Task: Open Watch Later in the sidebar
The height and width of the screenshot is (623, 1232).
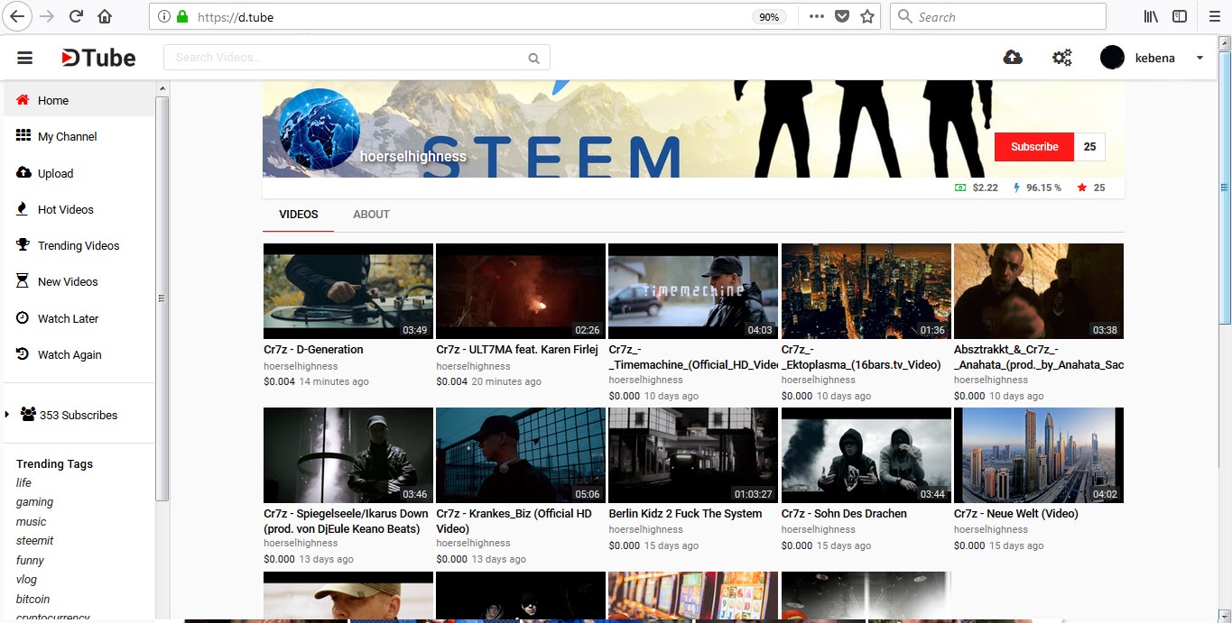Action: [79, 318]
